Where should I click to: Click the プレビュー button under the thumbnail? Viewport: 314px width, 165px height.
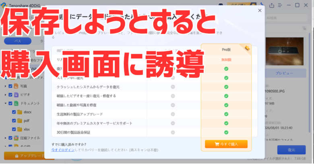coord(284,73)
